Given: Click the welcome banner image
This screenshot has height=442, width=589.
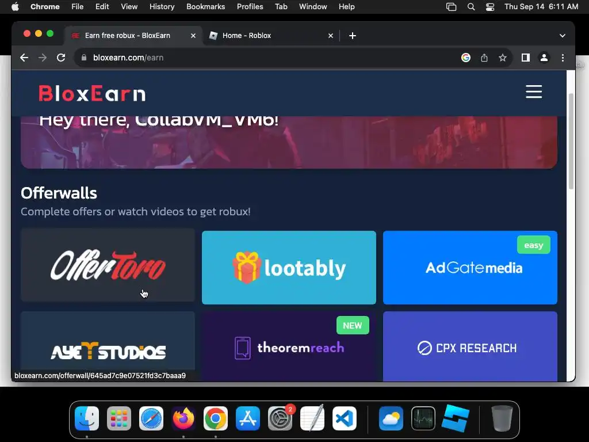Looking at the screenshot, I should (289, 142).
